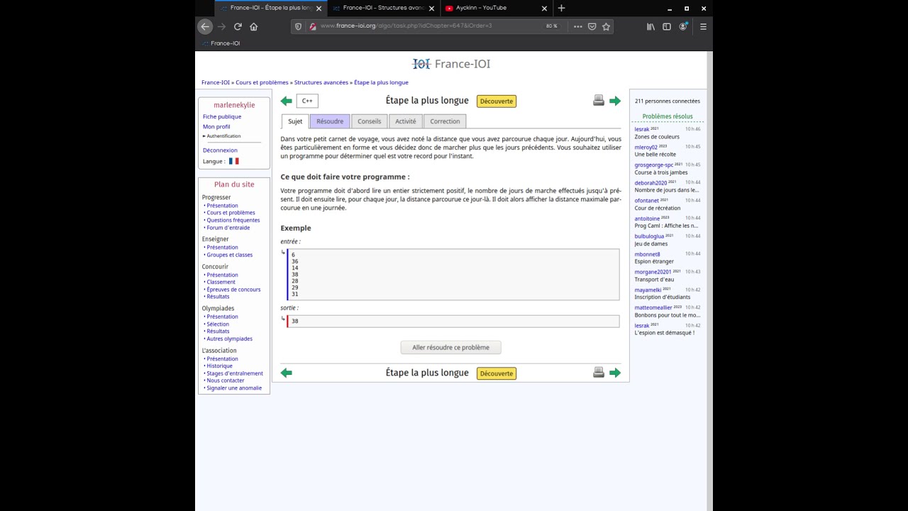The width and height of the screenshot is (908, 511).
Task: Click the tracking protection shield icon
Action: [x=299, y=26]
